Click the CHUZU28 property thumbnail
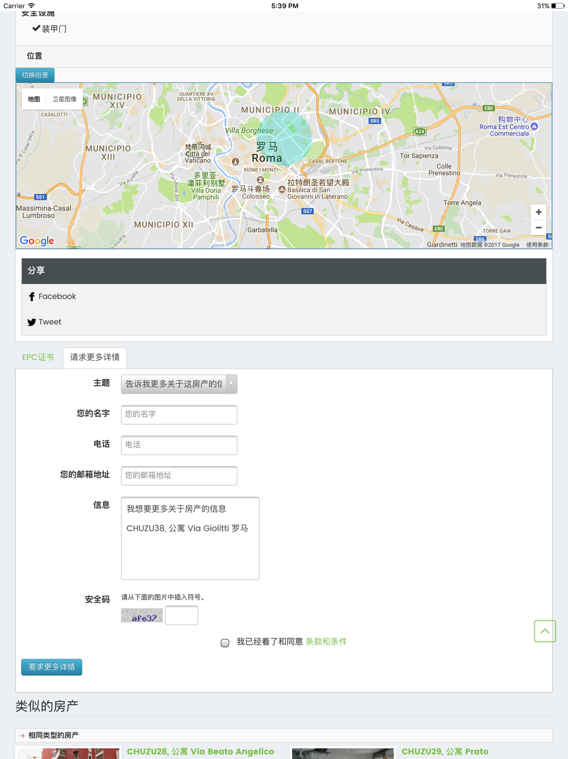 [68, 754]
